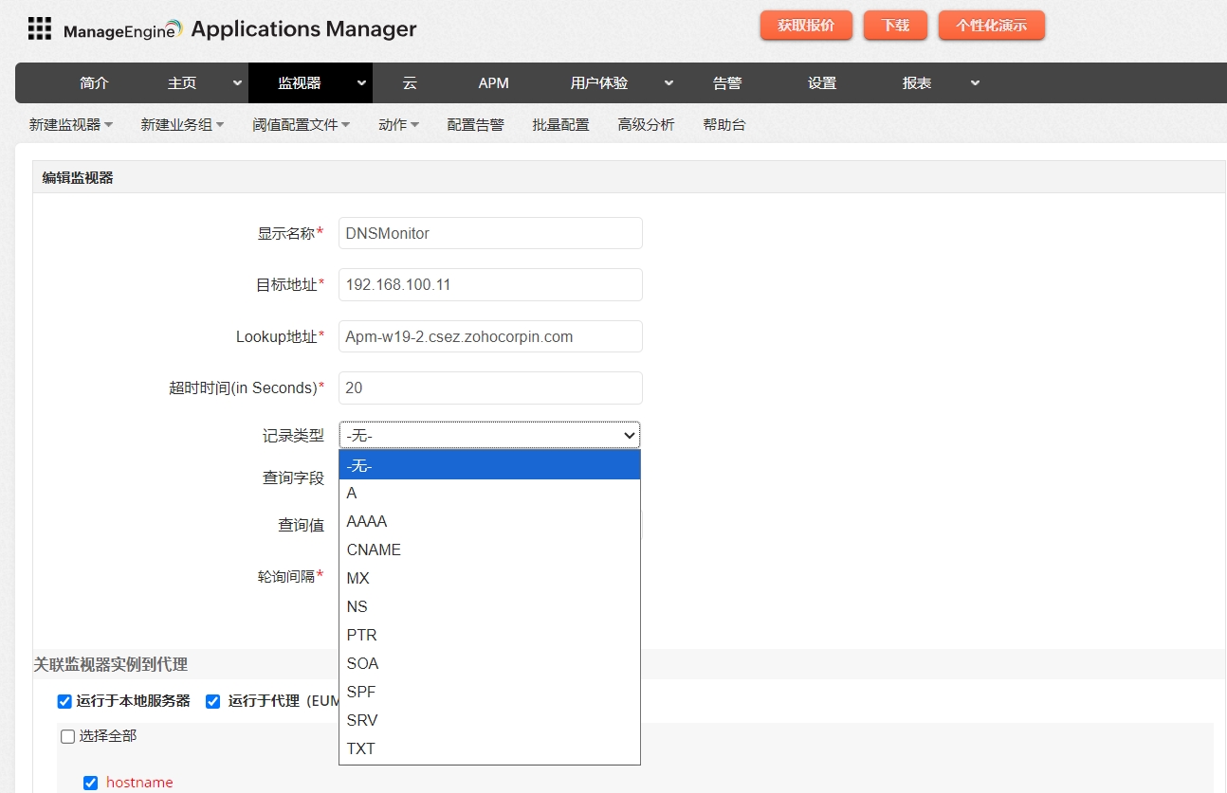The height and width of the screenshot is (793, 1227).
Task: Uncheck the 运行于代理 checkbox
Action: [213, 701]
